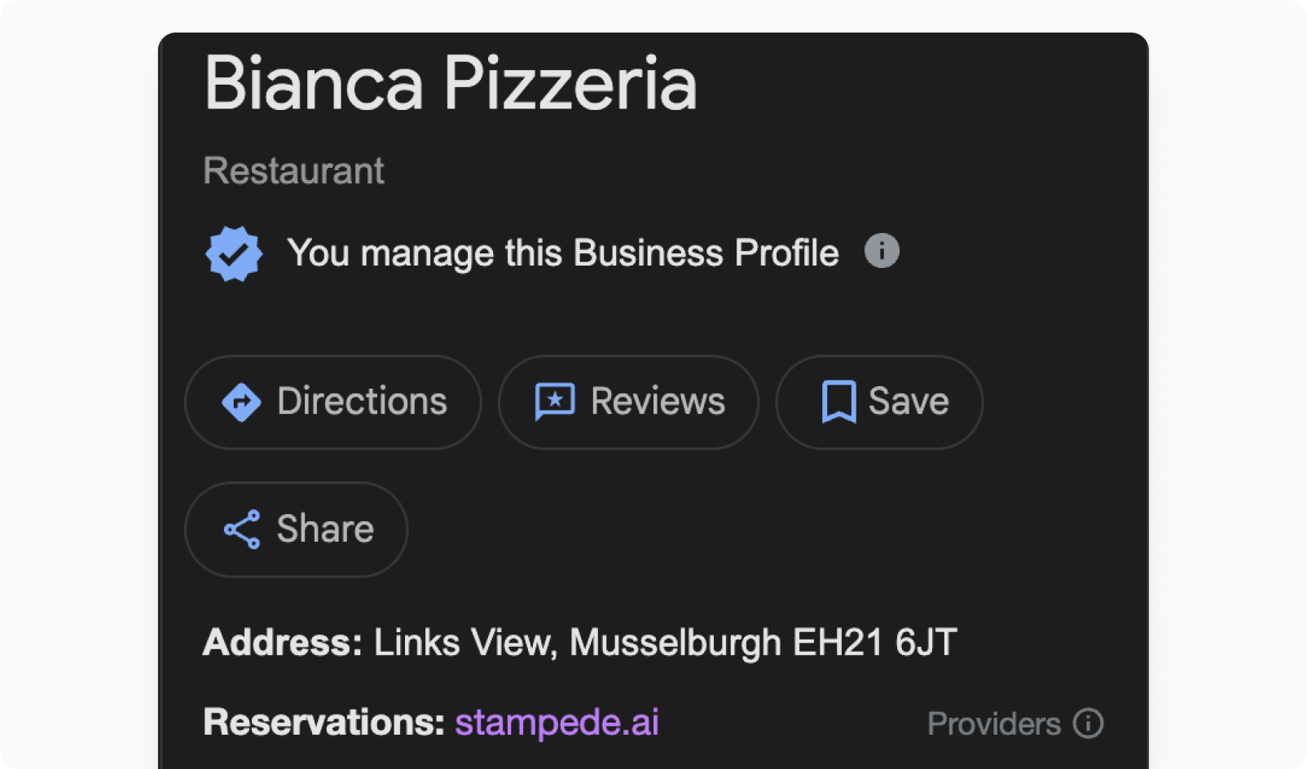Click the bold Address label

pos(283,643)
